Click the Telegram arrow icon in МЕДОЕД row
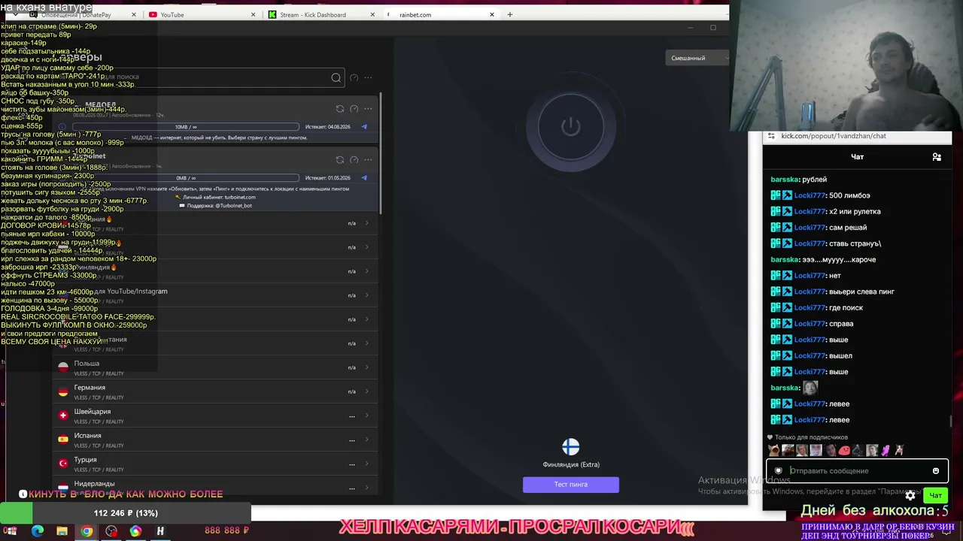 [364, 127]
